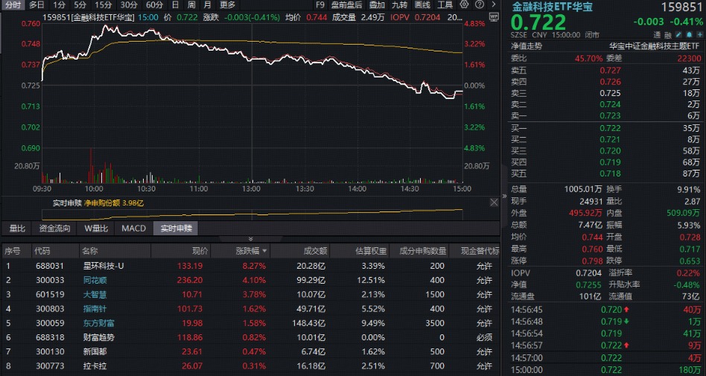Open the settings gear icon in chart toolbar
This screenshot has width=706, height=376.
[464, 4]
